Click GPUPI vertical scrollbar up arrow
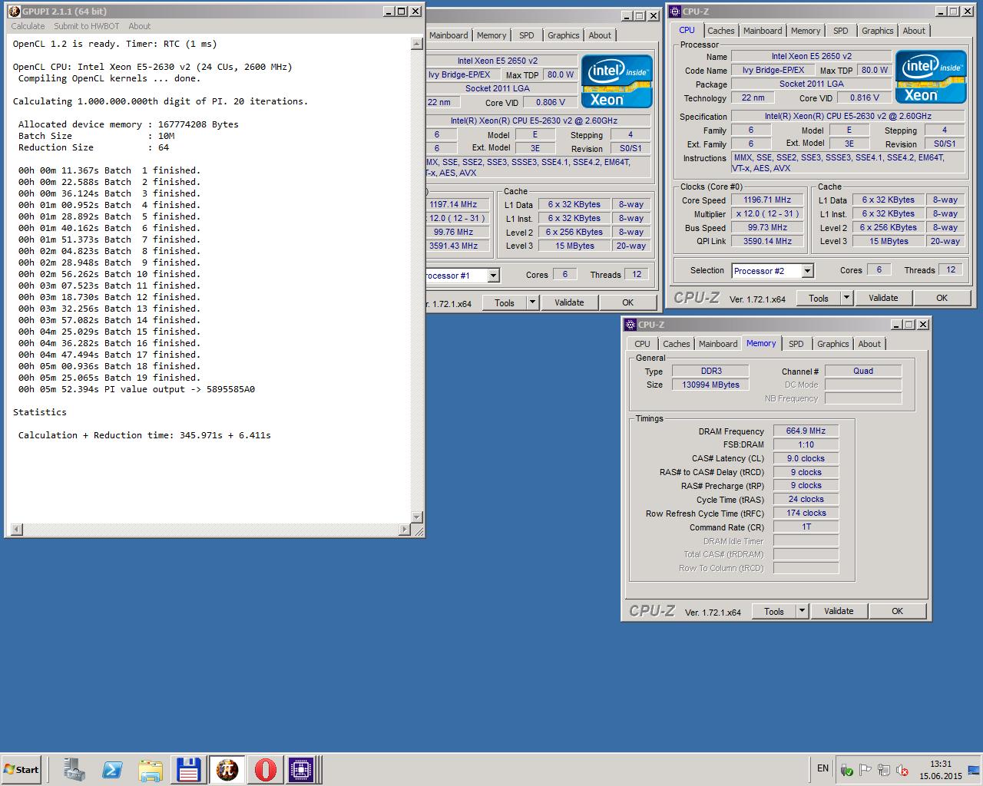This screenshot has width=983, height=786. pyautogui.click(x=417, y=44)
